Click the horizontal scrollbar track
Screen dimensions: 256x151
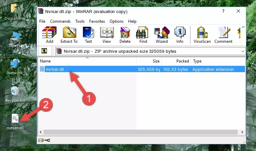pos(140,132)
